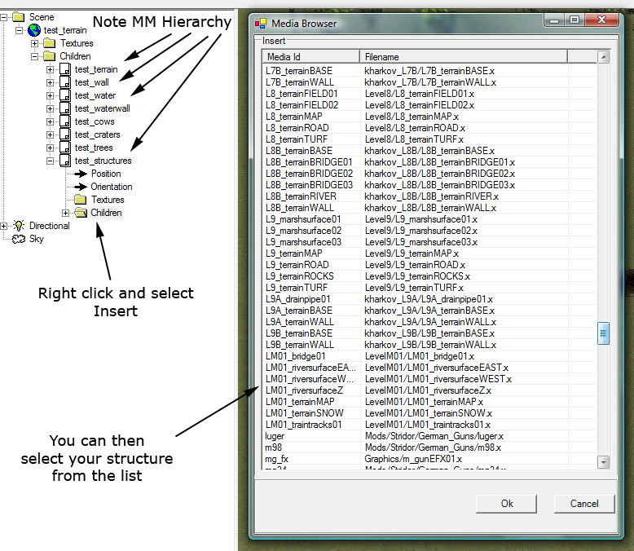The height and width of the screenshot is (551, 634).
Task: Click the test_waterwall object icon
Action: pyautogui.click(x=65, y=108)
